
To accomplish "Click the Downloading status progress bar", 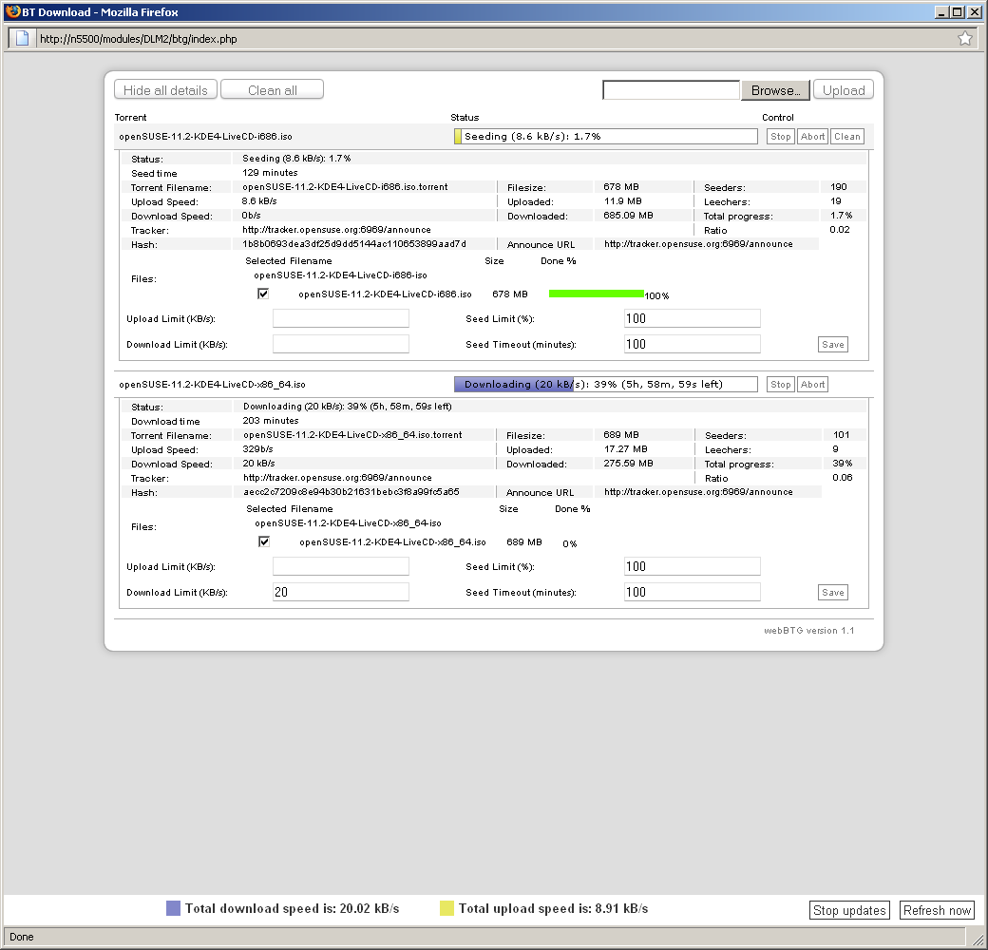I will click(605, 385).
